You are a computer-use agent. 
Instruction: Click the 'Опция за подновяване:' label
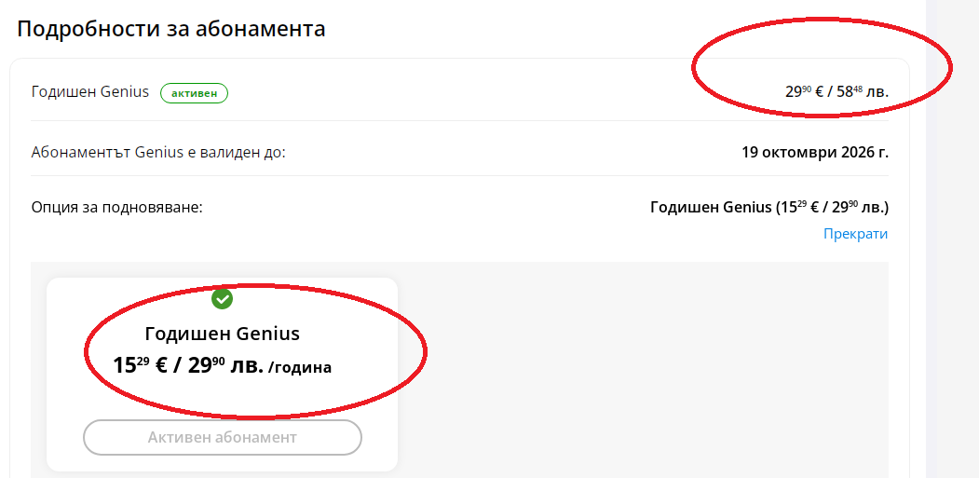pyautogui.click(x=116, y=206)
